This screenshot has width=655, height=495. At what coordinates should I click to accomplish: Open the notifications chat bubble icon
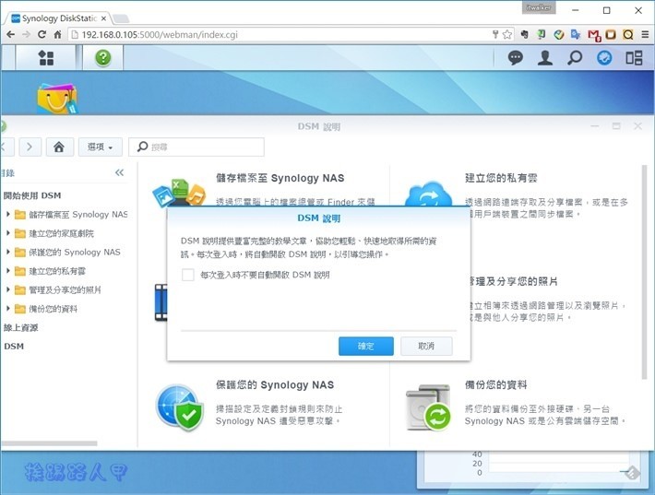click(515, 57)
